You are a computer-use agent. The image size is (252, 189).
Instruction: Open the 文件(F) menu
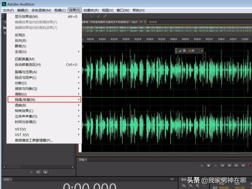tap(9, 10)
